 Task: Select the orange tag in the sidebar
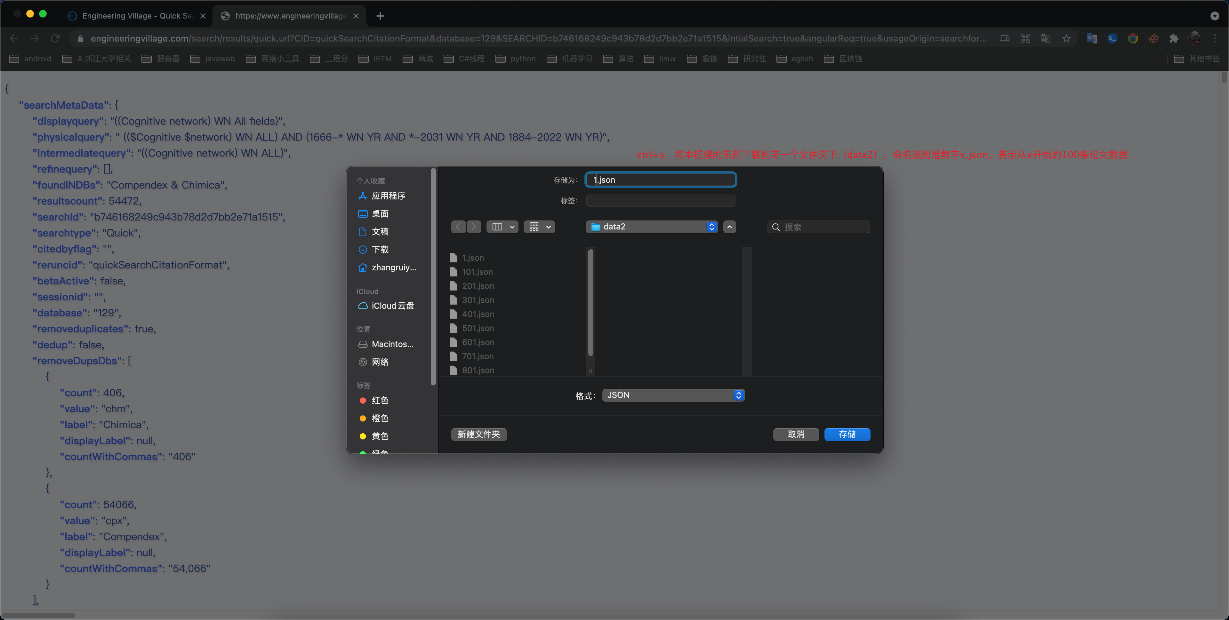coord(379,418)
